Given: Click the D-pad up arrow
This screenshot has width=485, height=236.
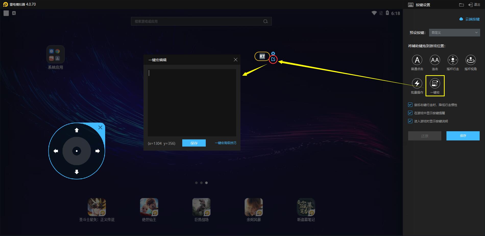Looking at the screenshot, I should click(x=77, y=130).
